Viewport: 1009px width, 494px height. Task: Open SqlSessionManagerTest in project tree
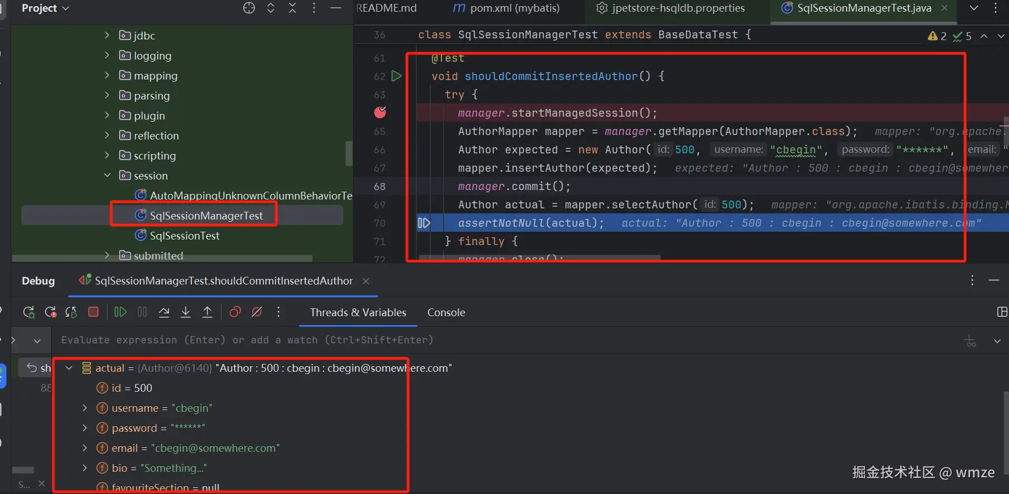[198, 216]
